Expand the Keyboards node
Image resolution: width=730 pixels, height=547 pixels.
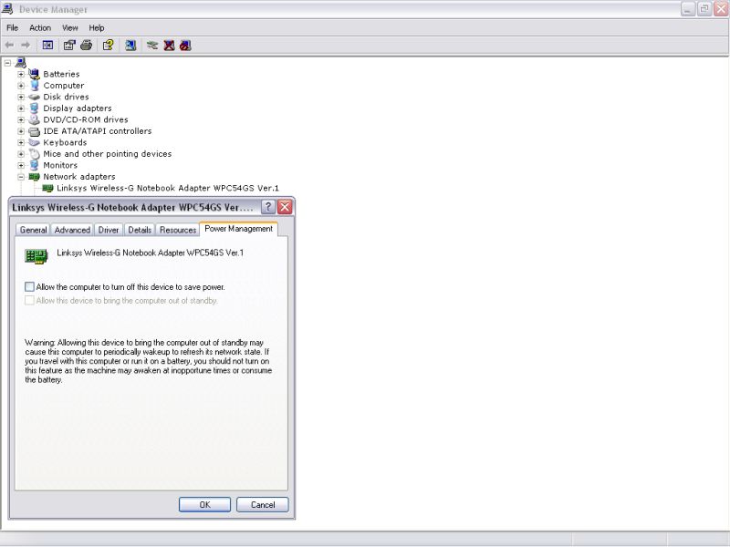[21, 142]
